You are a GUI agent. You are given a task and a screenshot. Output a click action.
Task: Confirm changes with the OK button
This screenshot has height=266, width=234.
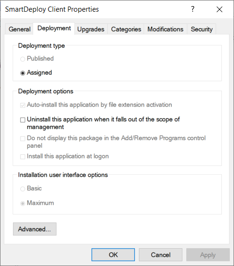point(113,255)
